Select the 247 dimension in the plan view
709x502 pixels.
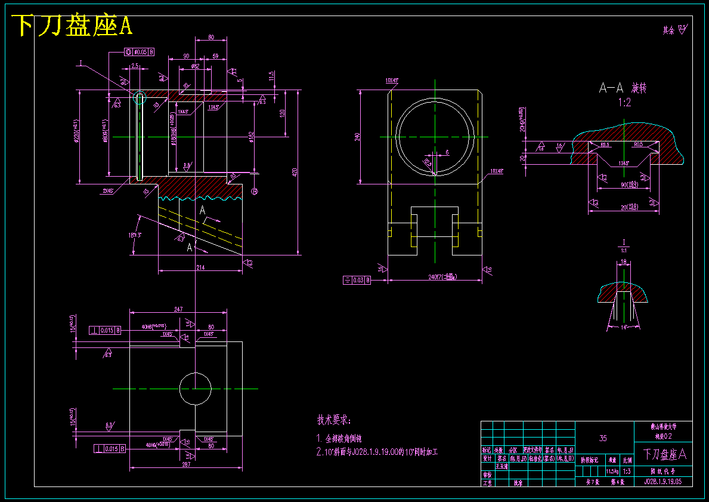point(178,309)
